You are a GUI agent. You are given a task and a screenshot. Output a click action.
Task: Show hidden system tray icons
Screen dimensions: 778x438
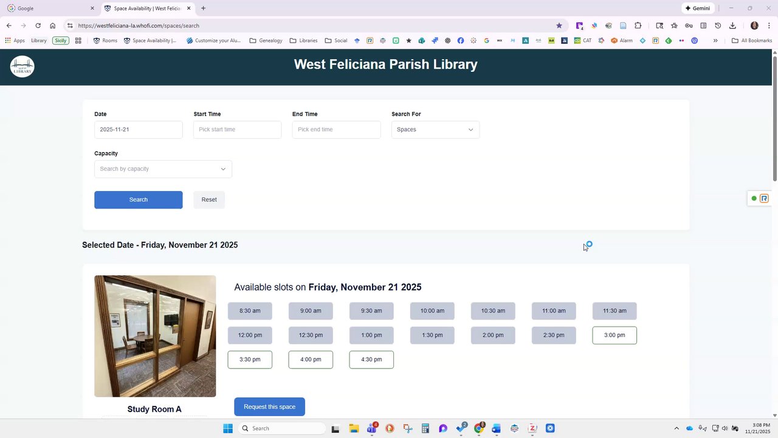point(676,428)
